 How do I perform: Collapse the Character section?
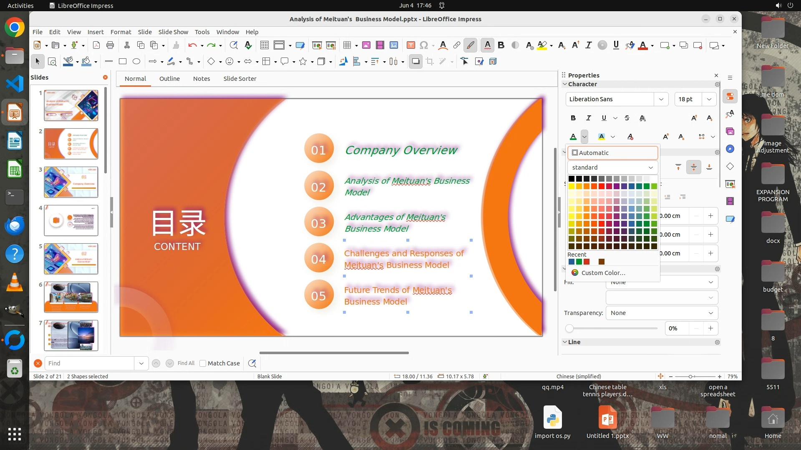(x=565, y=84)
